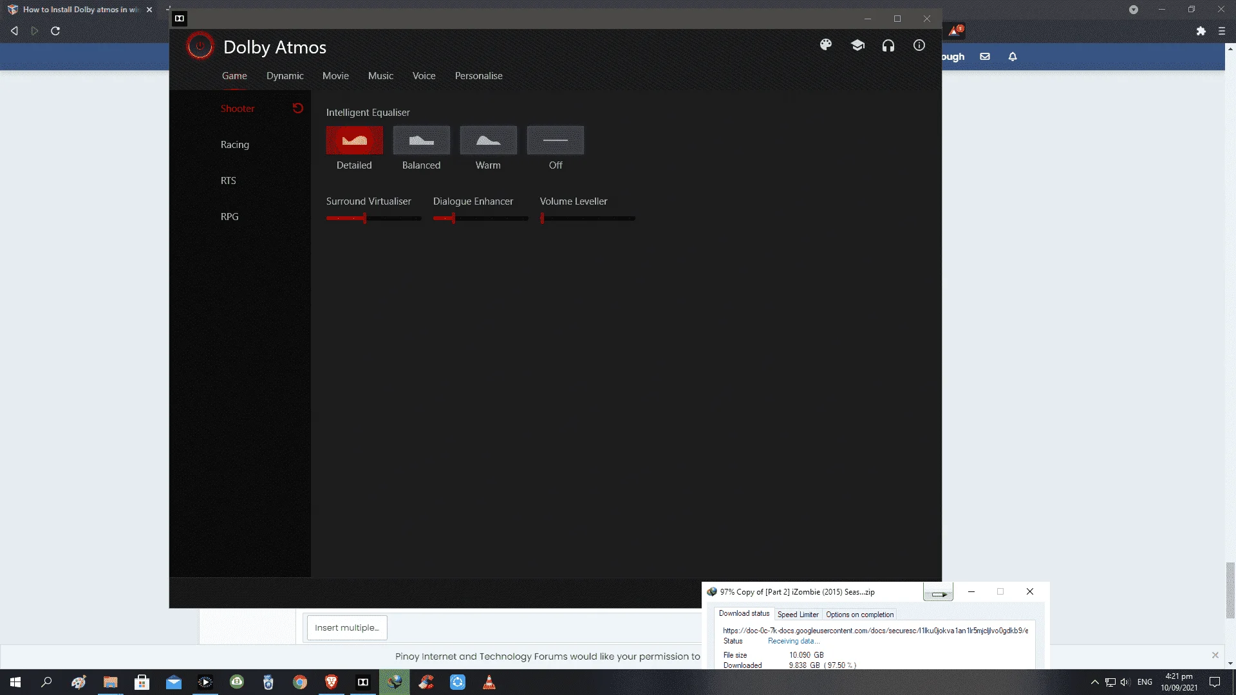The image size is (1236, 695).
Task: Select the RTS game profile
Action: pos(229,181)
